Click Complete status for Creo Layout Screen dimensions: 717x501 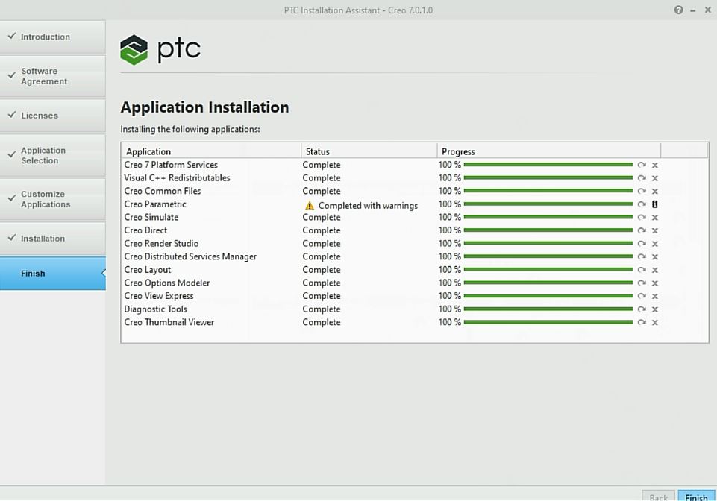point(322,270)
